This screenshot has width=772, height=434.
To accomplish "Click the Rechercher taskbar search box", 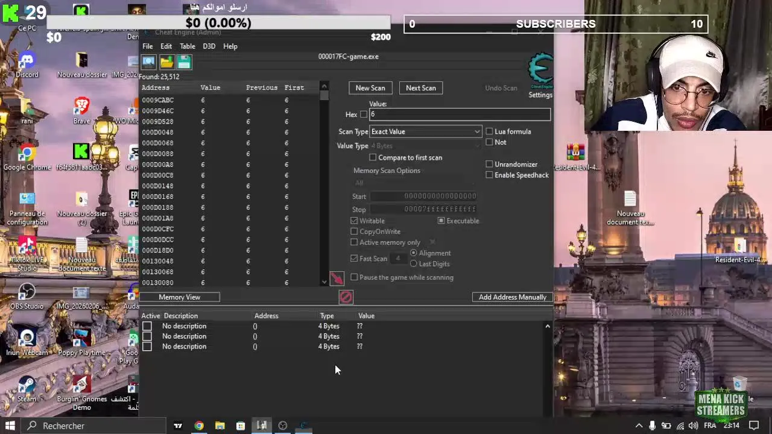I will (93, 426).
